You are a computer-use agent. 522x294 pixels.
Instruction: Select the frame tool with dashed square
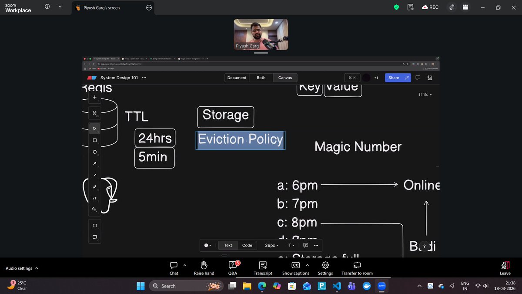(94, 226)
